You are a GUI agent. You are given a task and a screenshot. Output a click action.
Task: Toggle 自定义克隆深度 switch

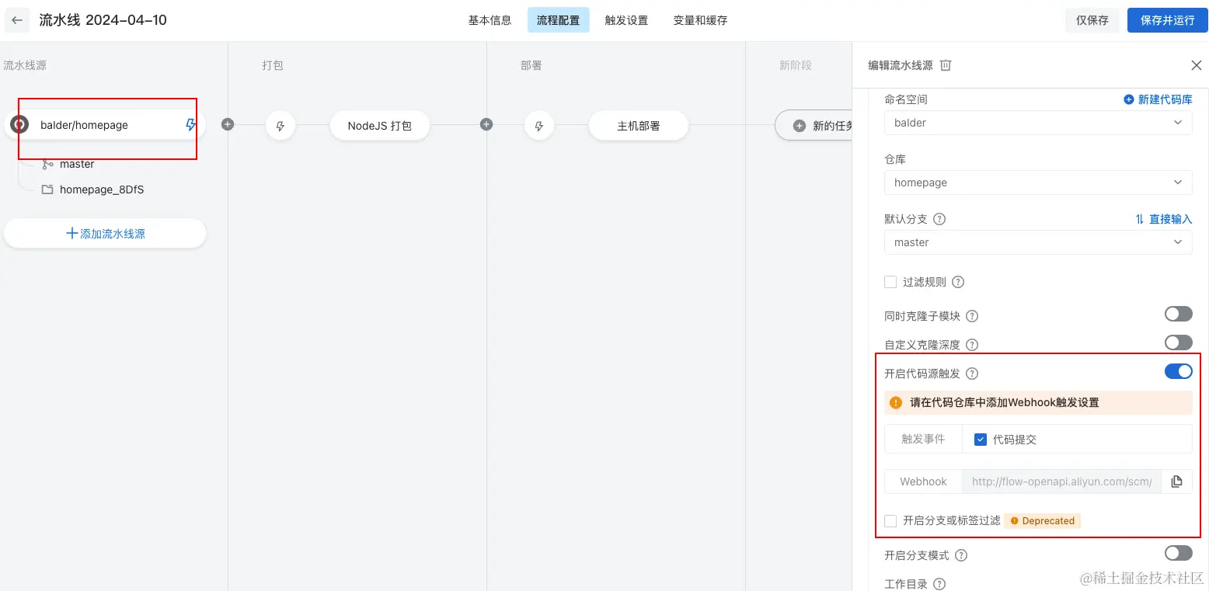1178,342
